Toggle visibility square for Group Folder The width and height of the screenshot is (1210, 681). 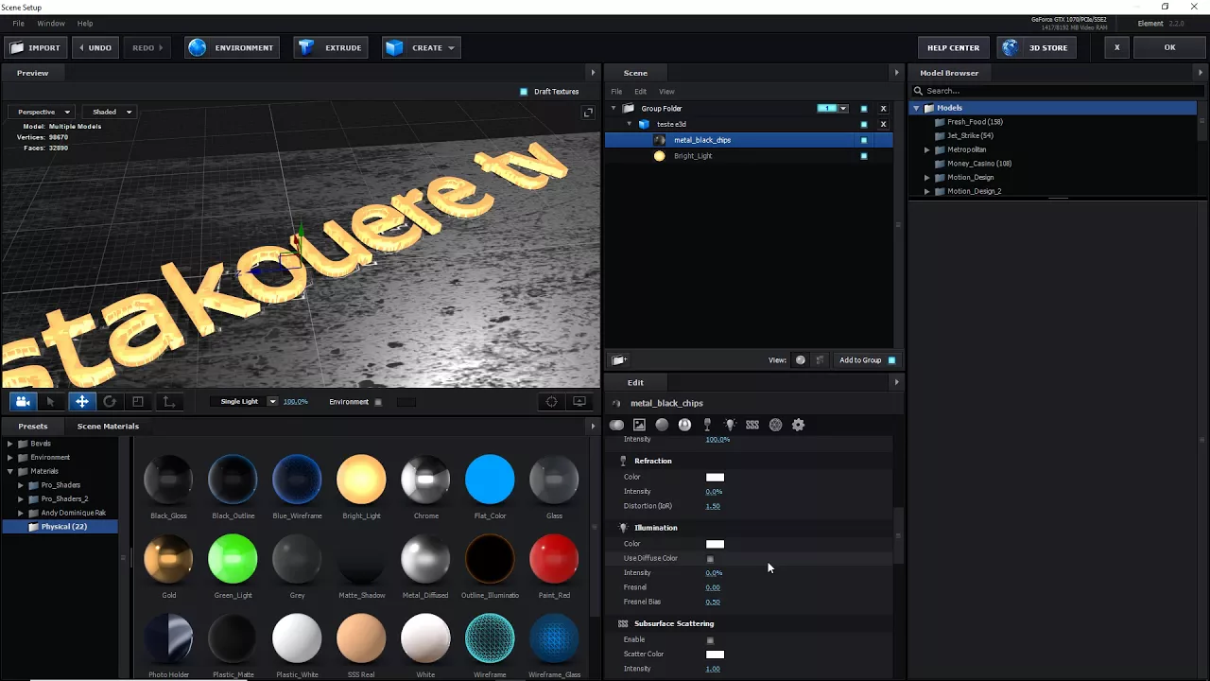coord(864,109)
